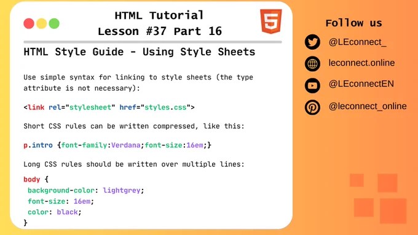The width and height of the screenshot is (418, 235).
Task: Click the "font-size: 16em;" line in body block
Action: click(x=61, y=201)
